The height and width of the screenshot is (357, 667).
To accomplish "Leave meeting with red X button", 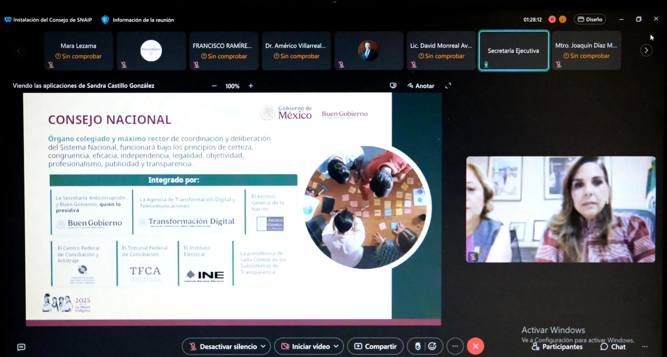I will [x=475, y=346].
